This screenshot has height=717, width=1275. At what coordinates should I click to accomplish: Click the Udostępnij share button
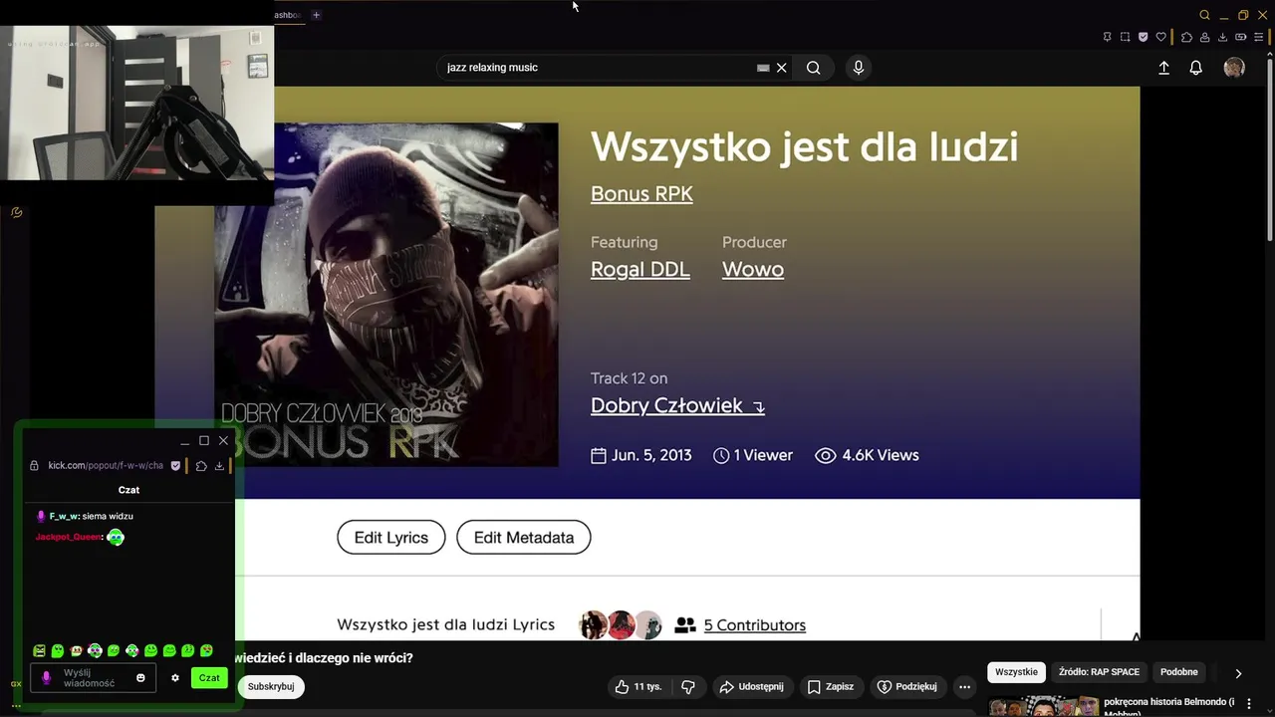coord(752,687)
